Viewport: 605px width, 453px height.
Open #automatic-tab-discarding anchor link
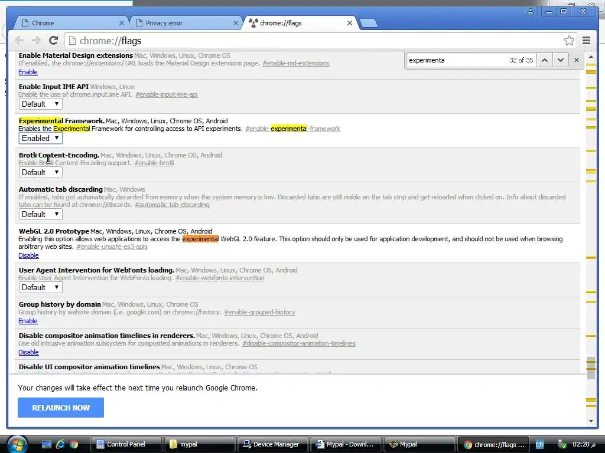tap(172, 205)
